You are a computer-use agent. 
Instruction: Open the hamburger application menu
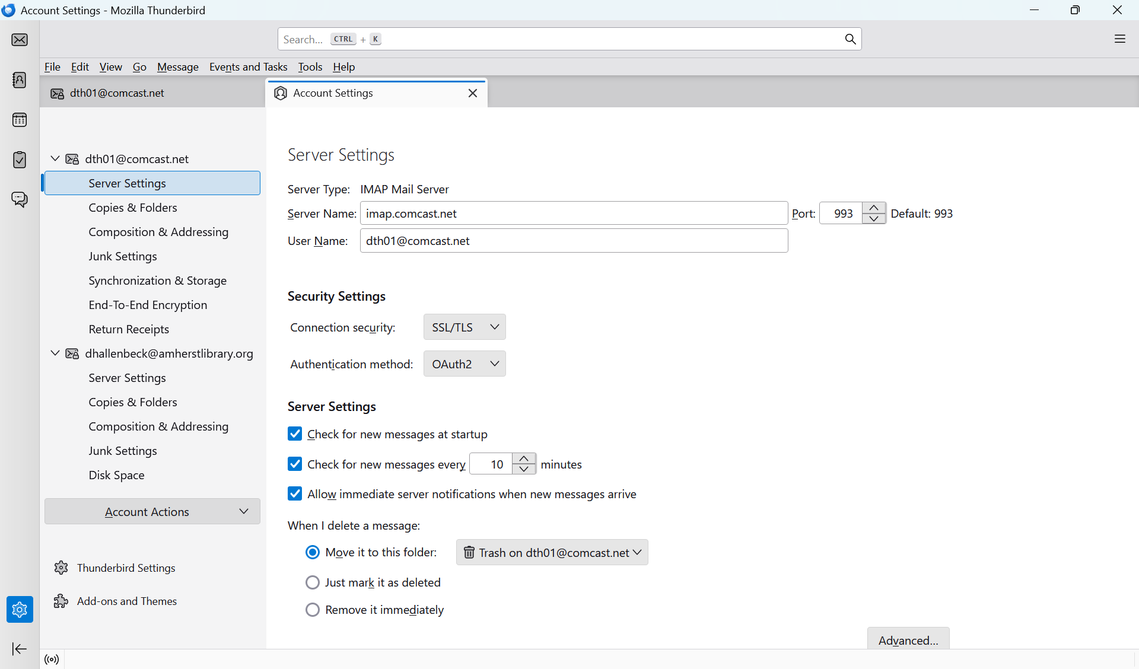[x=1119, y=39]
